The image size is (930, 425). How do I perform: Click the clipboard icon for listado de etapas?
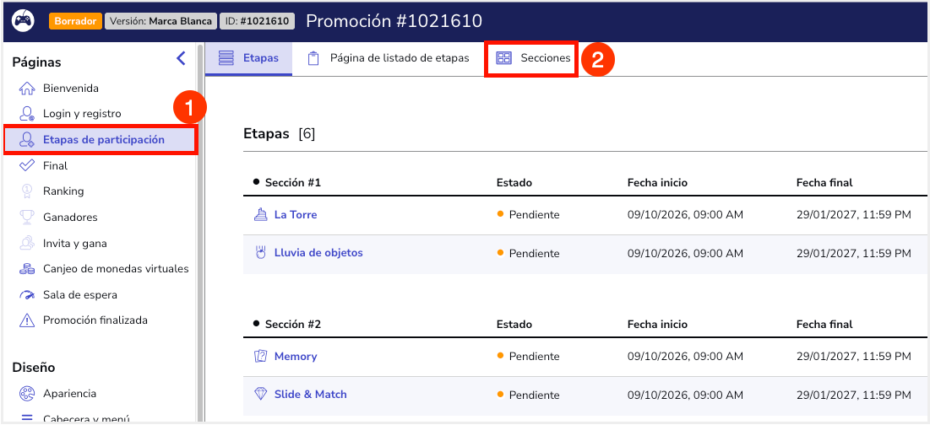[313, 58]
